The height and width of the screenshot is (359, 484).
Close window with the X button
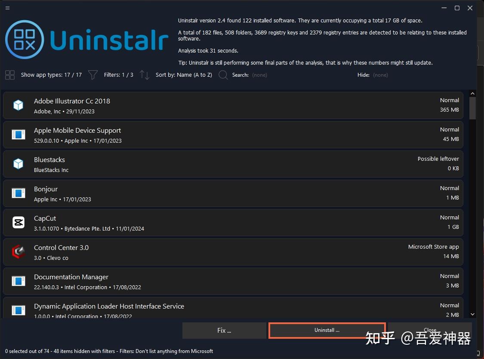470,8
